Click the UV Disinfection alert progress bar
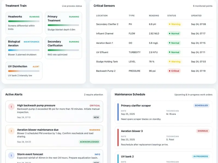This screenshot has width=218, height=163. click(24, 71)
